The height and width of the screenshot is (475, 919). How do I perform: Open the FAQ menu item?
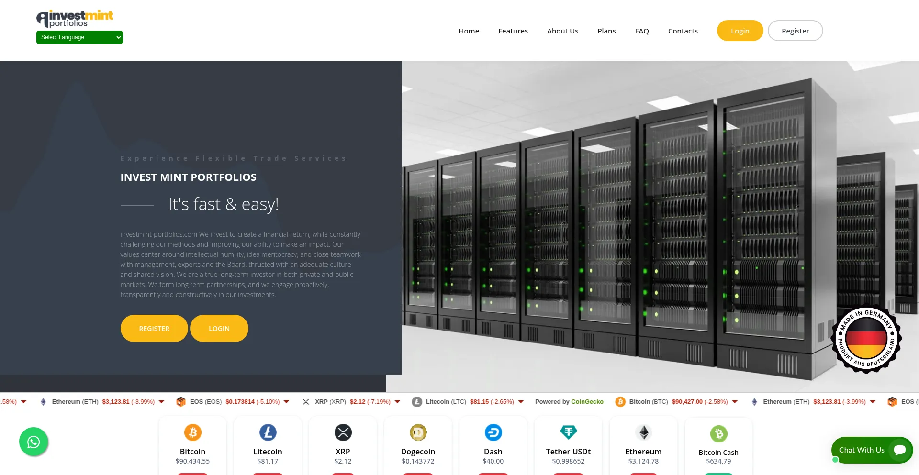pos(642,31)
